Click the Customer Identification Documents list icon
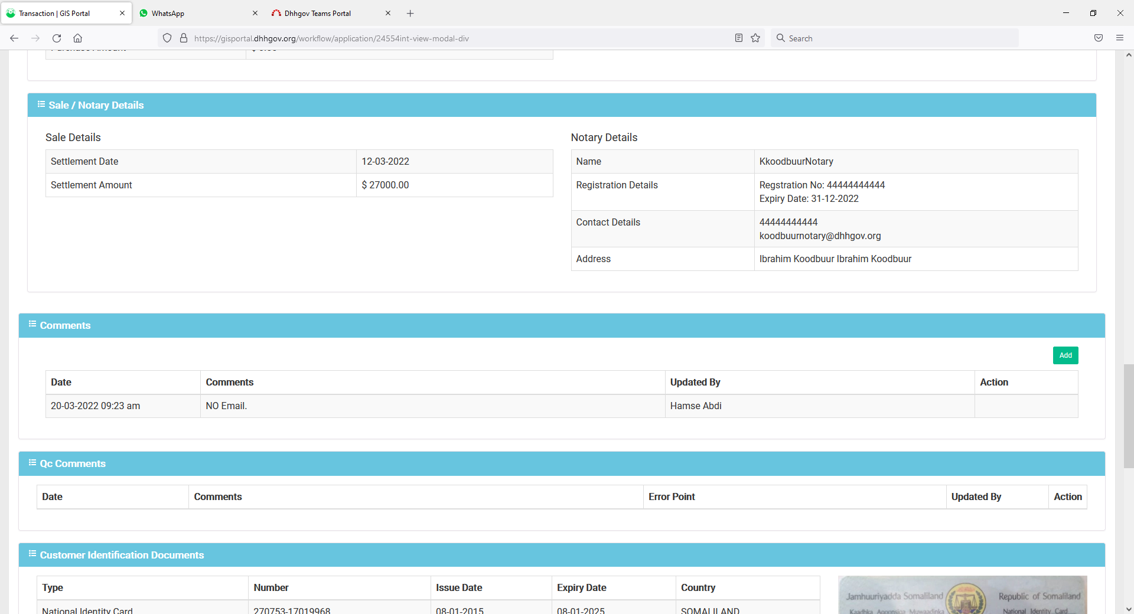 [x=32, y=554]
